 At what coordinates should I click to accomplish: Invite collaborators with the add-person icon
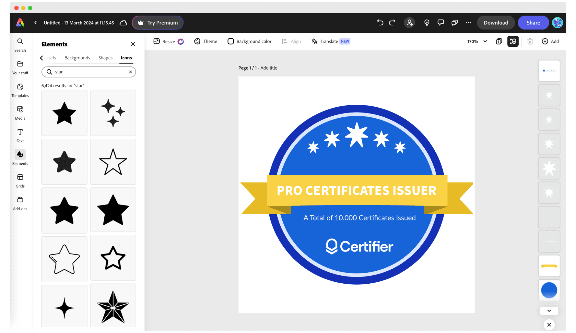tap(409, 22)
